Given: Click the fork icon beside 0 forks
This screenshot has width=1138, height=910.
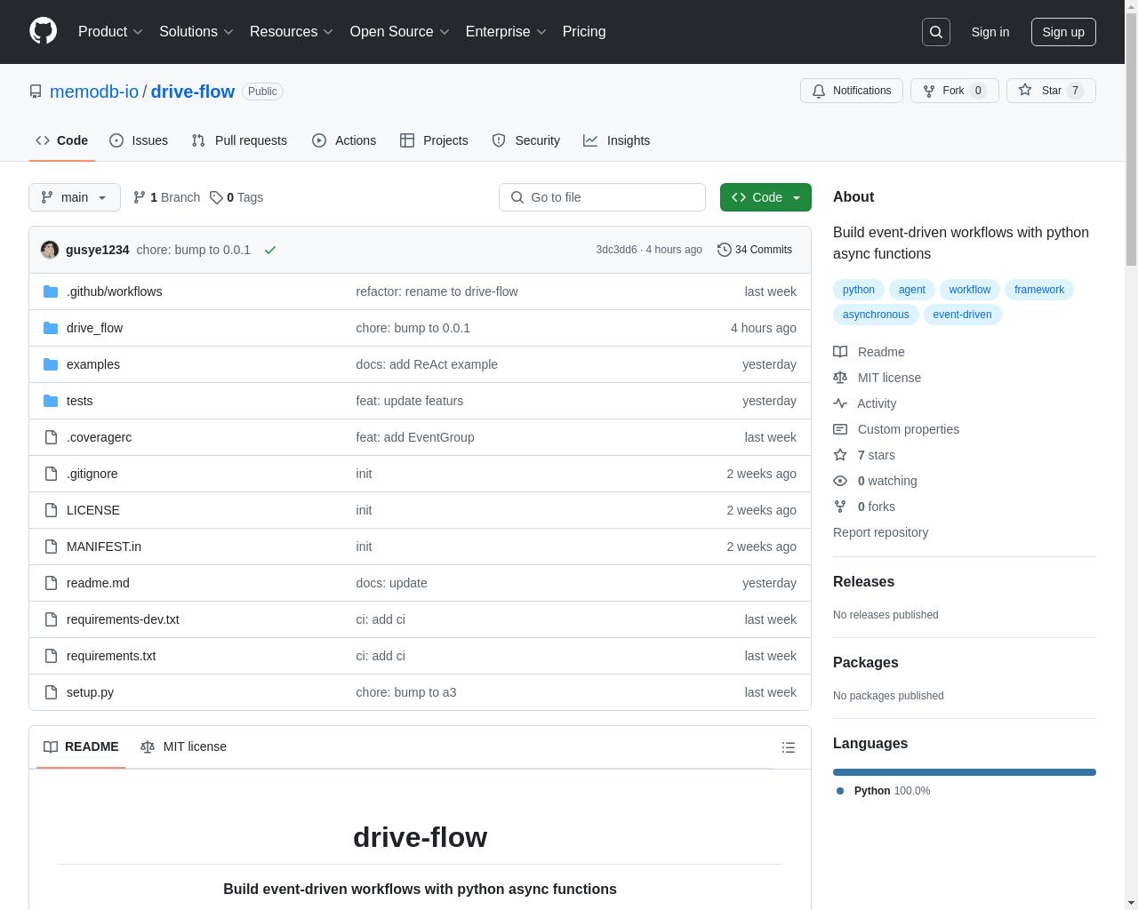Looking at the screenshot, I should 840,507.
